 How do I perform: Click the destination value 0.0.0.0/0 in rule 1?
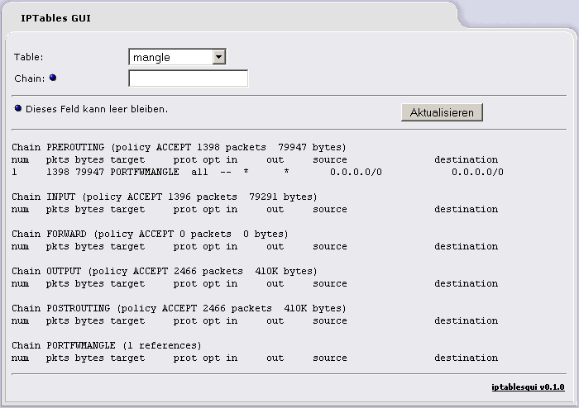point(477,172)
